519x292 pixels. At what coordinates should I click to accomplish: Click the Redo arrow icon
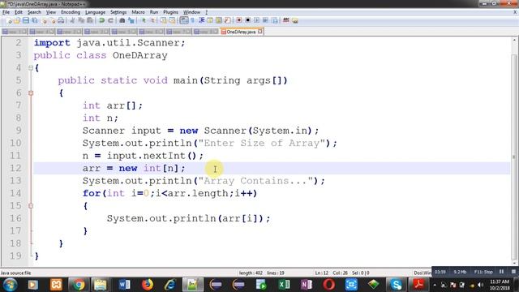pyautogui.click(x=110, y=20)
